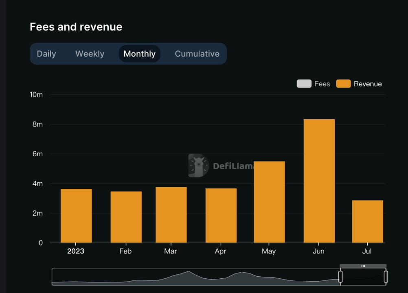The height and width of the screenshot is (293, 408).
Task: Click the Fees and revenue heading
Action: pyautogui.click(x=76, y=27)
